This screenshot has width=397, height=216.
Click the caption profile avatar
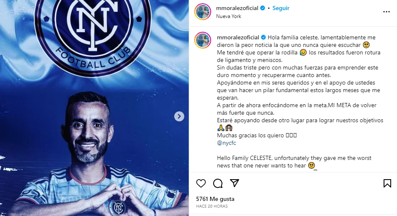203,40
